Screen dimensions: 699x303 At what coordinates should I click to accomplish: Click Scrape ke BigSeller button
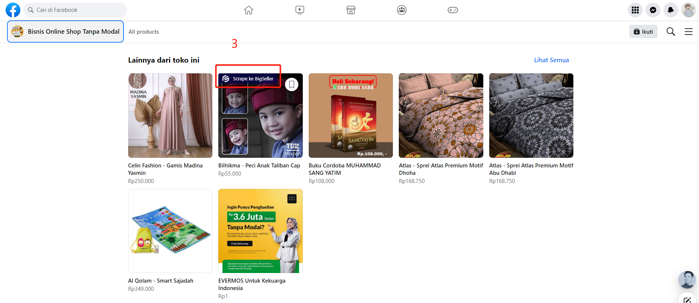(248, 79)
